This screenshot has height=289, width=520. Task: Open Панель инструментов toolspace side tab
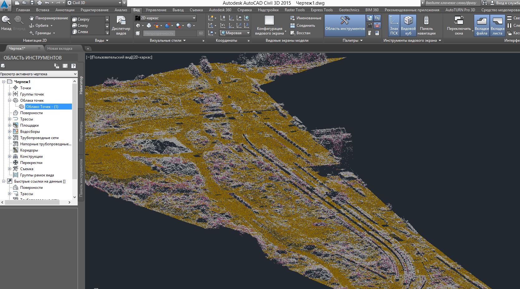pyautogui.click(x=81, y=178)
